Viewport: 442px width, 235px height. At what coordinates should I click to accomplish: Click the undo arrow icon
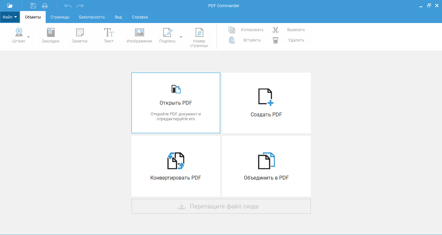point(68,6)
